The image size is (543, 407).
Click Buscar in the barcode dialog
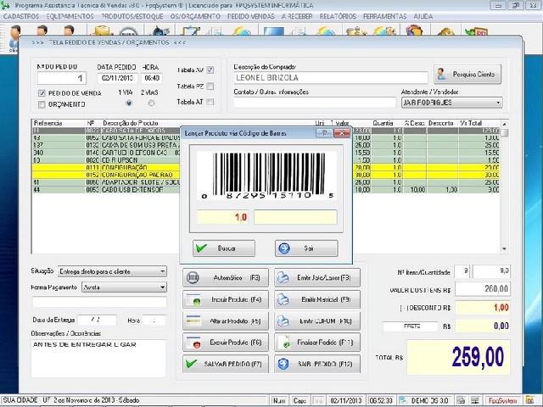point(224,248)
